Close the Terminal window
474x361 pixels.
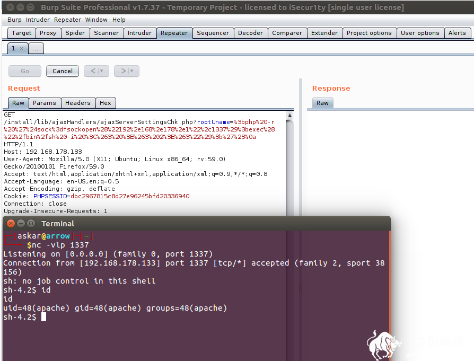11,223
